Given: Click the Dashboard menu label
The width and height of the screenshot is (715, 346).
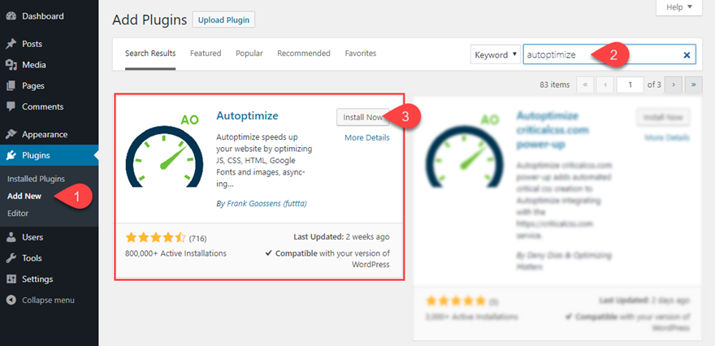Looking at the screenshot, I should pos(43,16).
